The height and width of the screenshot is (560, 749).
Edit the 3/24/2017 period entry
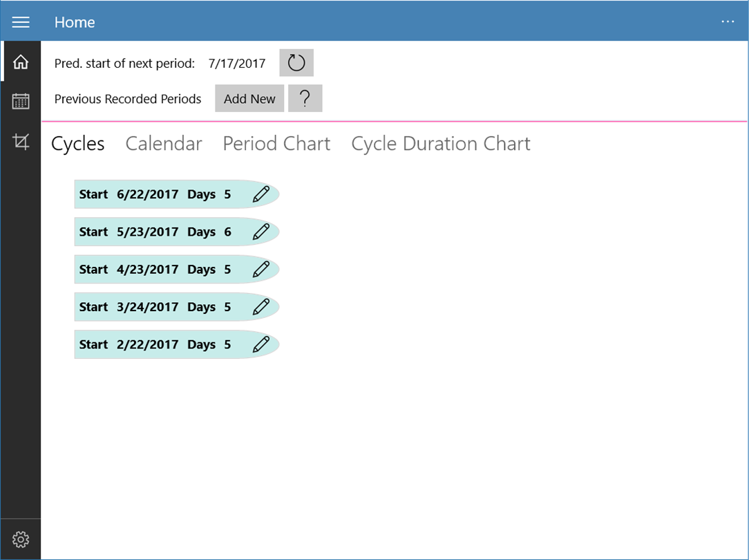point(260,306)
